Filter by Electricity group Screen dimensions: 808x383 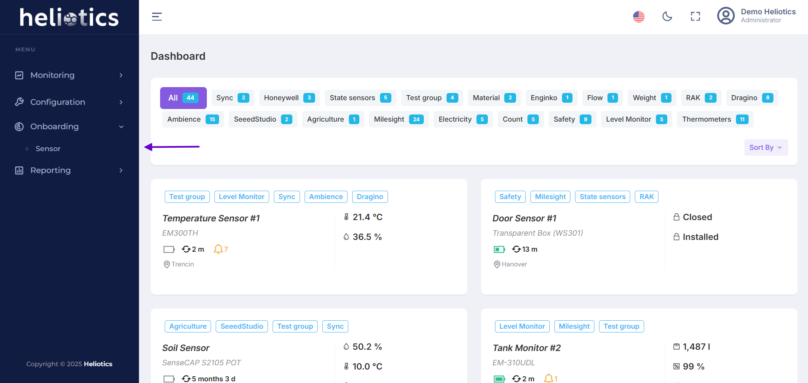pos(463,119)
